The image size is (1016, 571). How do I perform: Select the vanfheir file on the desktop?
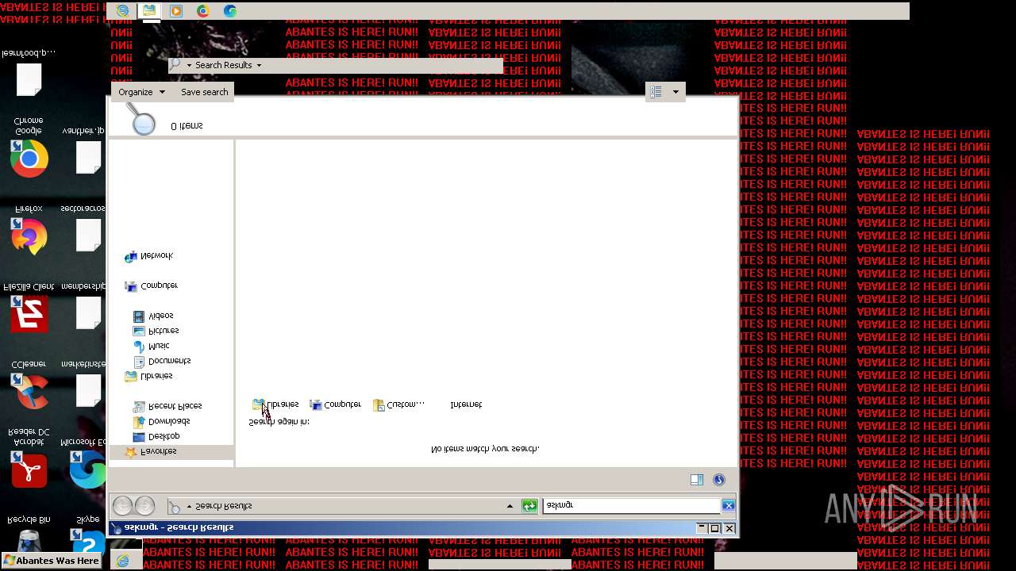point(87,156)
